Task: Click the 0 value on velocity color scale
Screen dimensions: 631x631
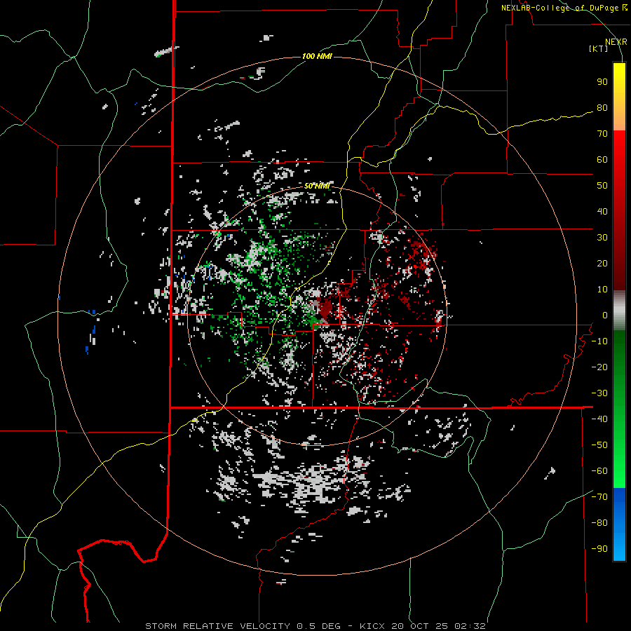Action: (605, 315)
